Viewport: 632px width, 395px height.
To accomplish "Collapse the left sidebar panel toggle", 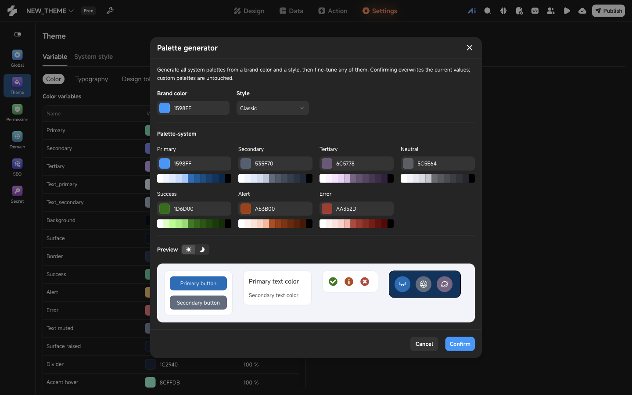I will pyautogui.click(x=18, y=34).
